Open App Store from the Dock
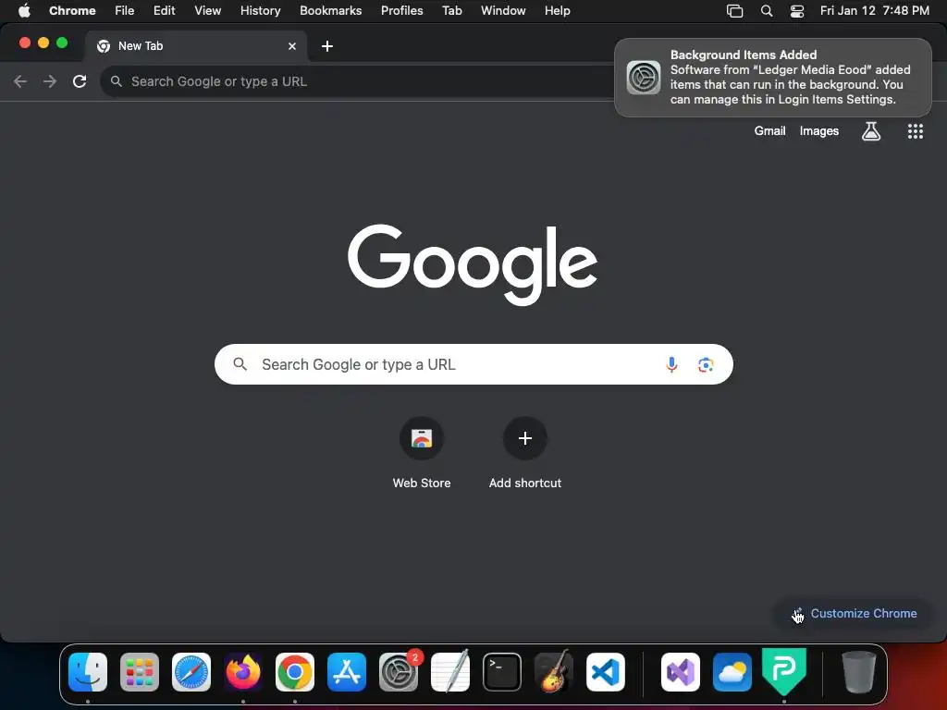 click(347, 672)
